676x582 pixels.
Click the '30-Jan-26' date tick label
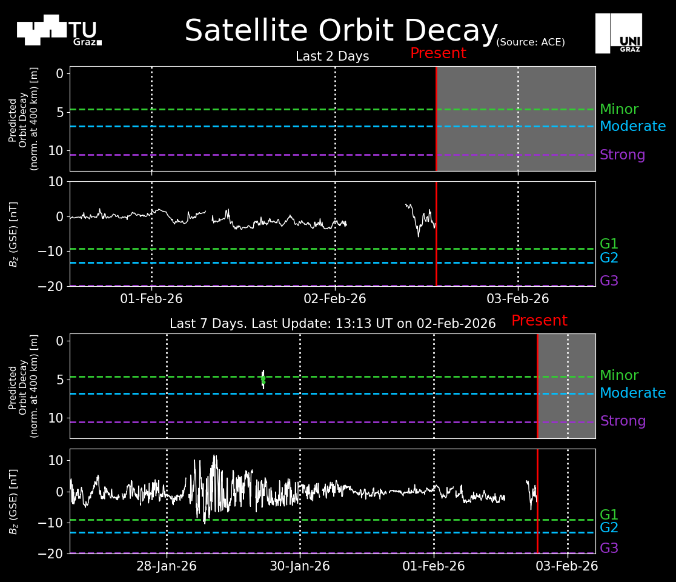[300, 566]
